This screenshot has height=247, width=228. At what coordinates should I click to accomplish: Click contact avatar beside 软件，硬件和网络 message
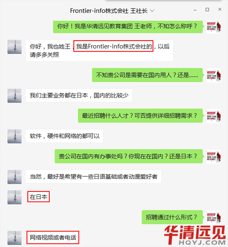coord(15,136)
